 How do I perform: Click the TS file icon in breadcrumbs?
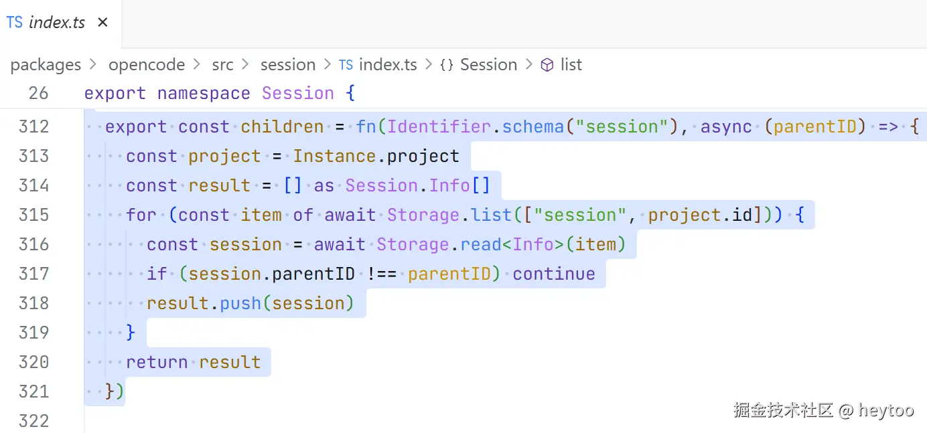(x=346, y=65)
